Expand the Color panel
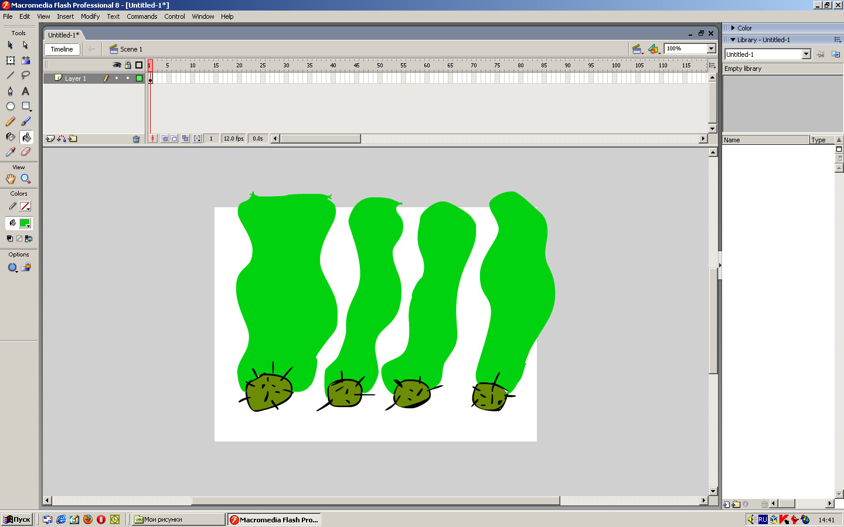This screenshot has height=527, width=844. [x=733, y=28]
